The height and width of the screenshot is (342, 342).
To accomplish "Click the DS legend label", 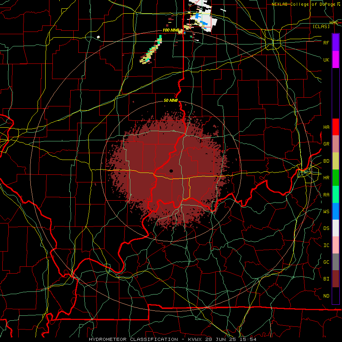I will point(326,228).
